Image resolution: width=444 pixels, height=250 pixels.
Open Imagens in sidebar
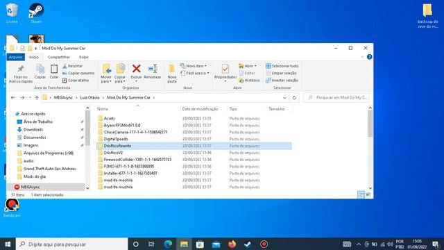point(31,145)
